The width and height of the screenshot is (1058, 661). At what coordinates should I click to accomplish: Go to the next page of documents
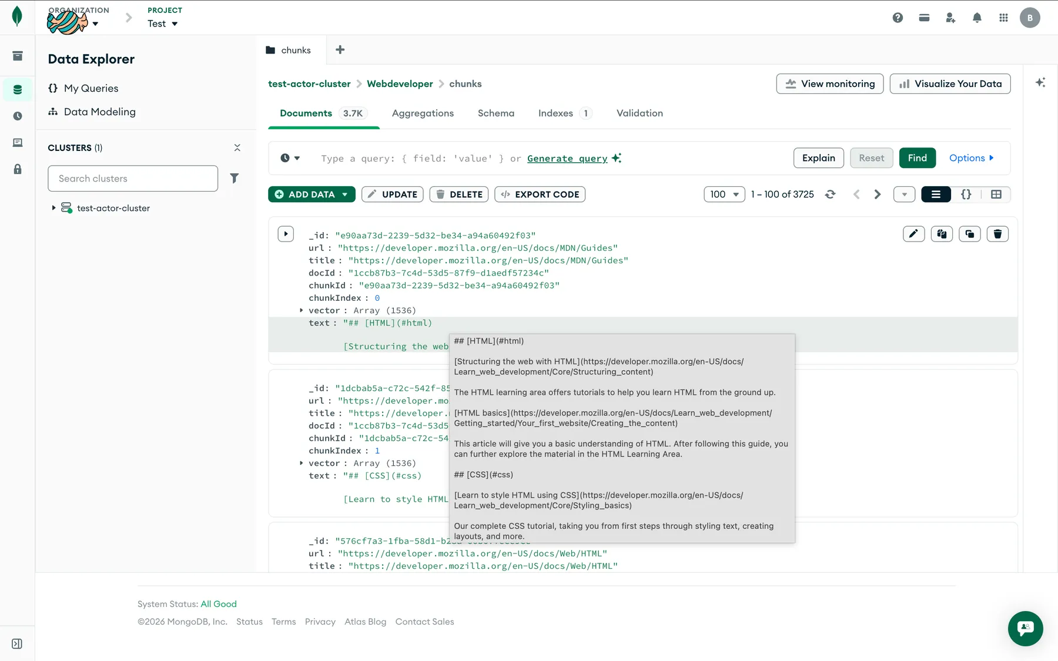pos(877,194)
